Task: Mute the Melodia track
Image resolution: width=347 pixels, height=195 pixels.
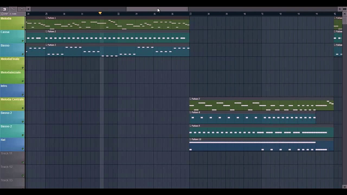Action: pyautogui.click(x=23, y=27)
